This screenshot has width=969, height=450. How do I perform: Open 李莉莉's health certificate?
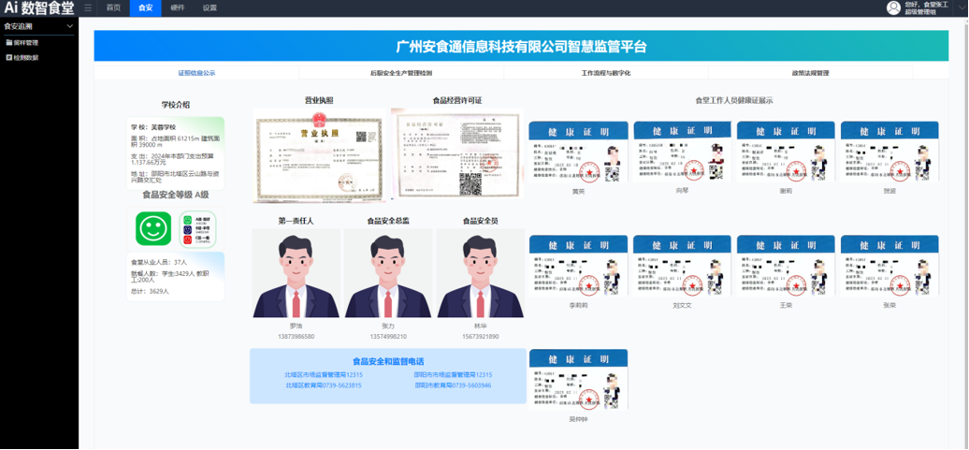578,265
